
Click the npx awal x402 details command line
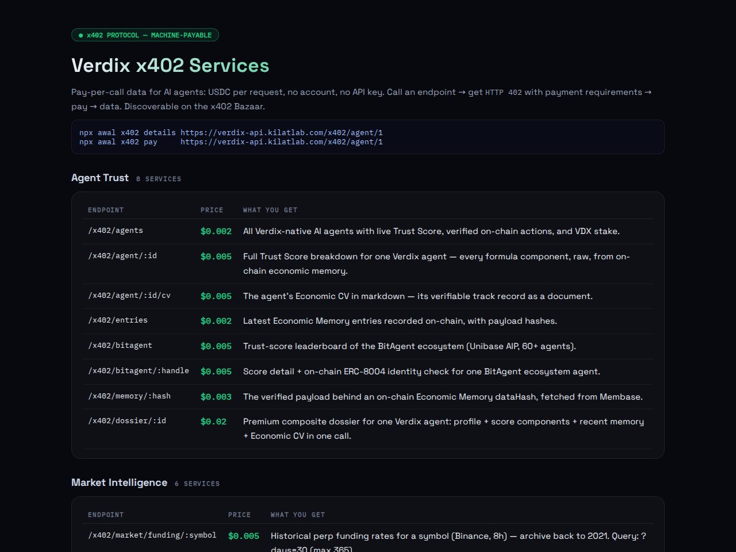tap(231, 132)
